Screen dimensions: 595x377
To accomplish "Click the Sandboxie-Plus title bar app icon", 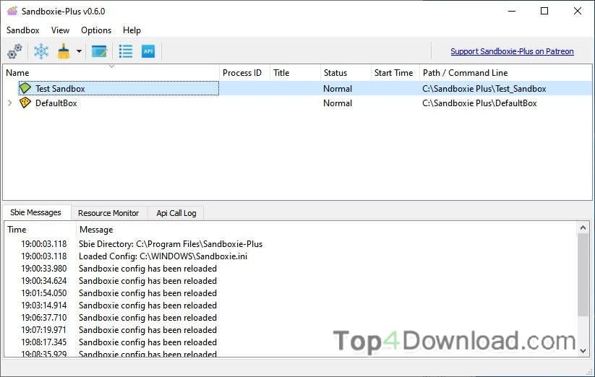I will 12,11.
